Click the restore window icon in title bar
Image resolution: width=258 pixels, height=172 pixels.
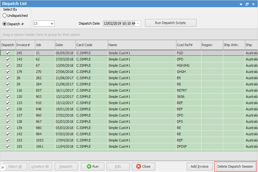pyautogui.click(x=247, y=4)
